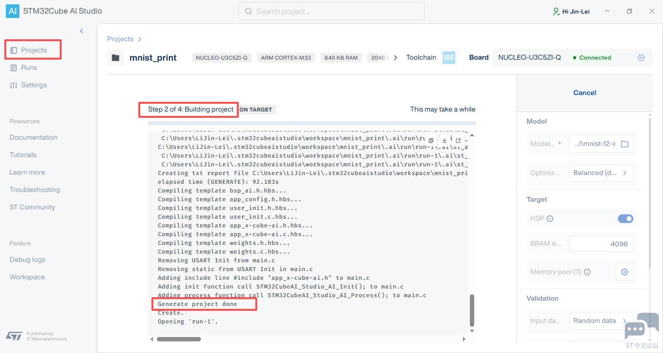Click the NUCLEO-U3C5ZI-Q board name
The width and height of the screenshot is (663, 353).
530,57
